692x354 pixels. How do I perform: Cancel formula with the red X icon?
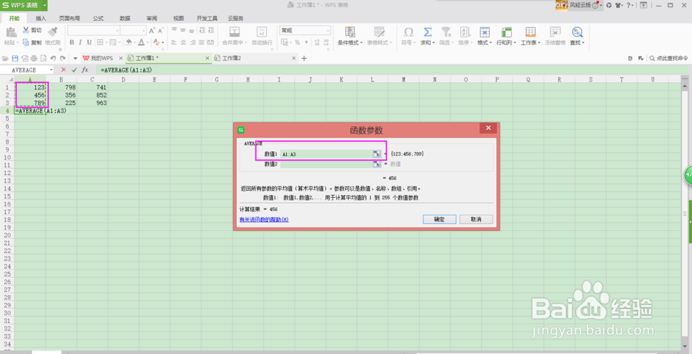point(64,70)
